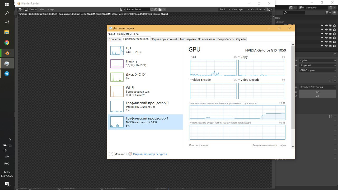Viewport: 338px width, 190px height.
Task: Click the Render Result image name field
Action: pyautogui.click(x=138, y=9)
